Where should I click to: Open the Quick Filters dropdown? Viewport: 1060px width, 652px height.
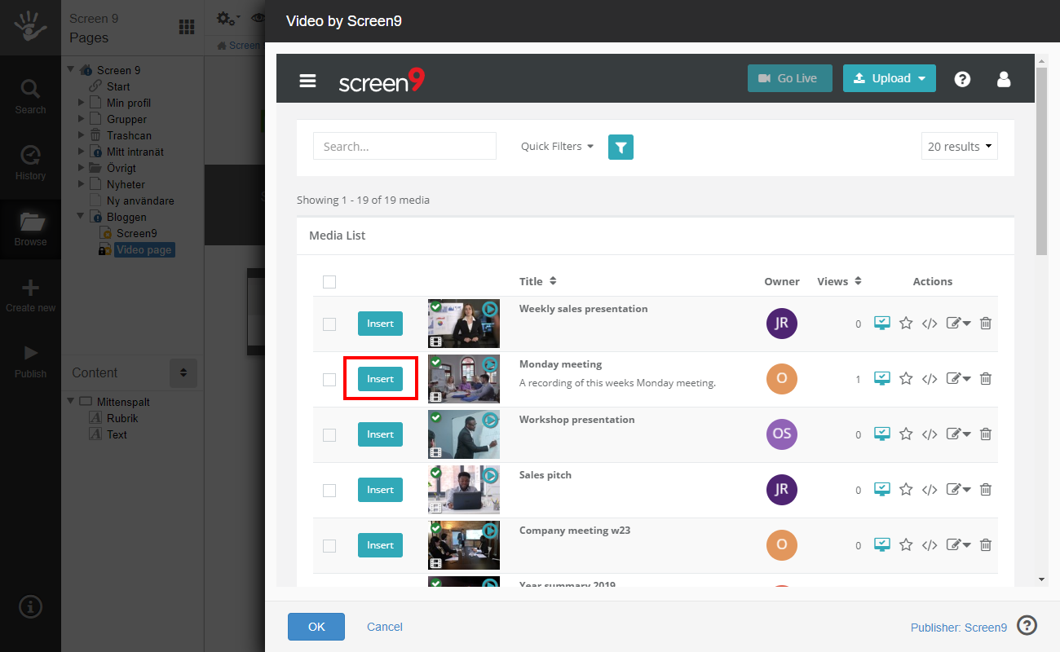click(556, 146)
